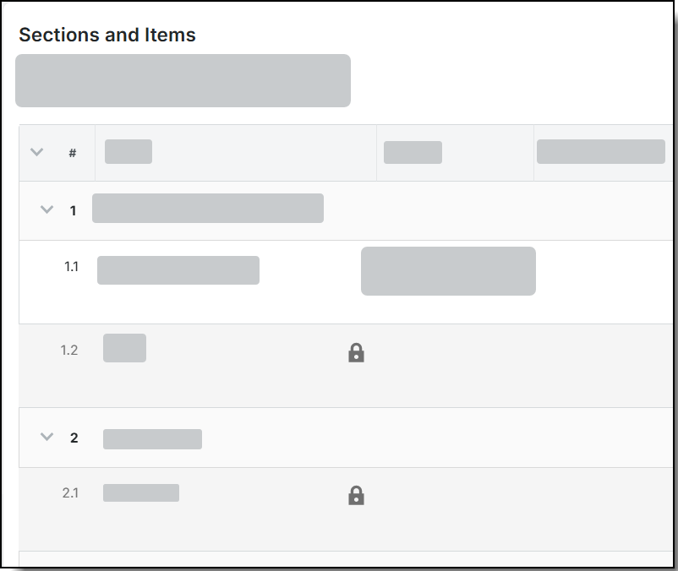Unlock item 1.2 by clicking its padlock
678x571 pixels.
click(x=357, y=353)
